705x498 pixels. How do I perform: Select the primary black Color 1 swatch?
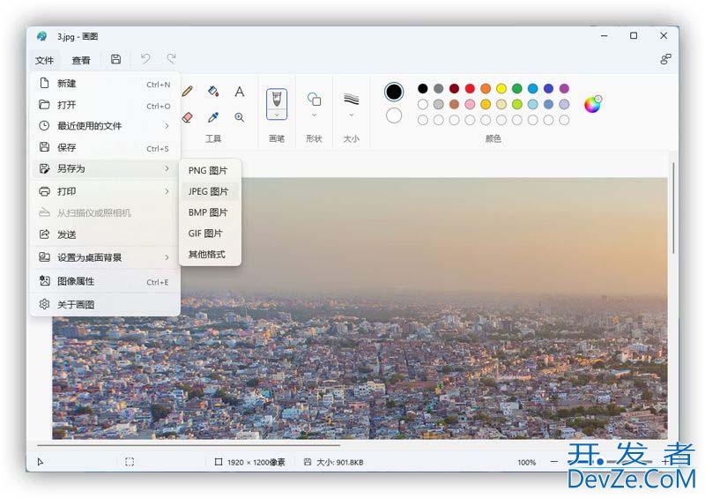(394, 92)
